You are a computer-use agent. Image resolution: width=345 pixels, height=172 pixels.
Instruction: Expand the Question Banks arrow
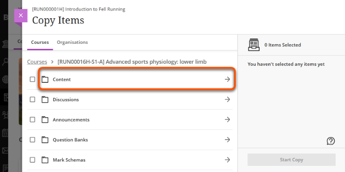[227, 140]
